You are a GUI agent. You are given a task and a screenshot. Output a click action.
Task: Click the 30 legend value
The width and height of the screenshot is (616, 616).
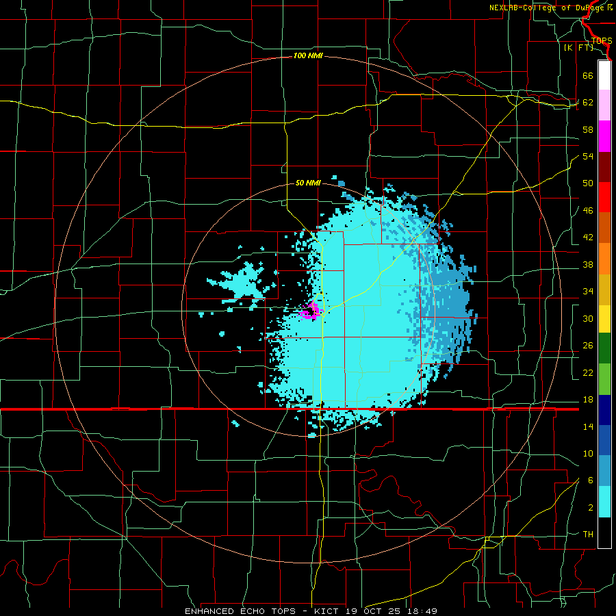(x=588, y=318)
